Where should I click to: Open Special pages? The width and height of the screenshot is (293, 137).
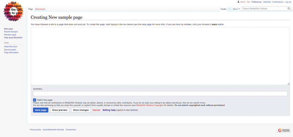pos(10,50)
